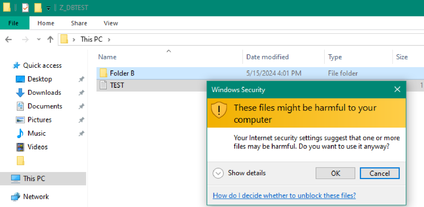Image resolution: width=424 pixels, height=207 pixels.
Task: Click the pin icon beside Music
Action: [81, 134]
